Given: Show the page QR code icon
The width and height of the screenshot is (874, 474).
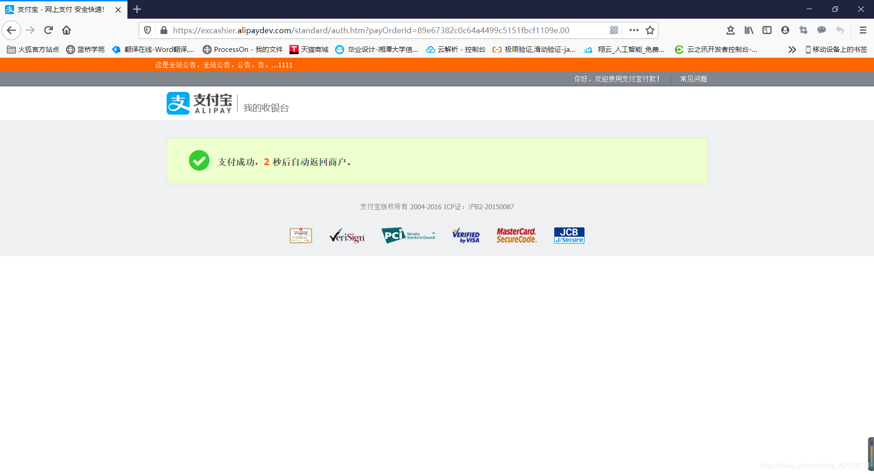Looking at the screenshot, I should pyautogui.click(x=614, y=30).
